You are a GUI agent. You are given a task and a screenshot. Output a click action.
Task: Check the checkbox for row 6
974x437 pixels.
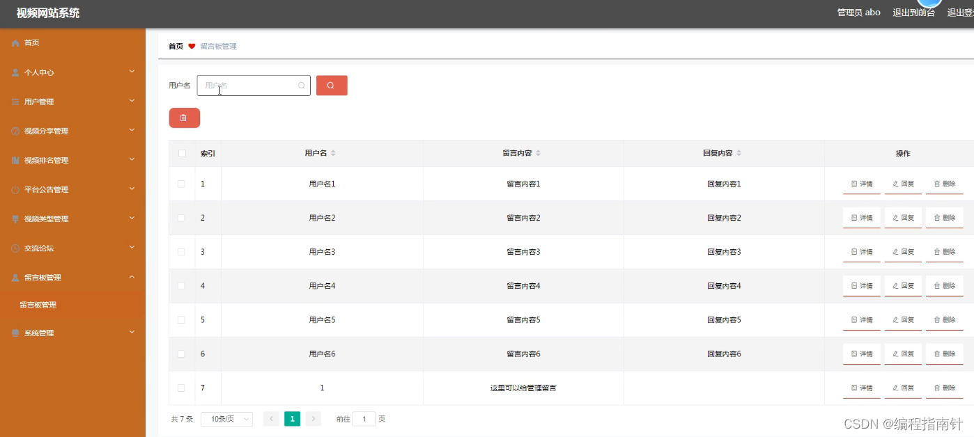pyautogui.click(x=182, y=353)
